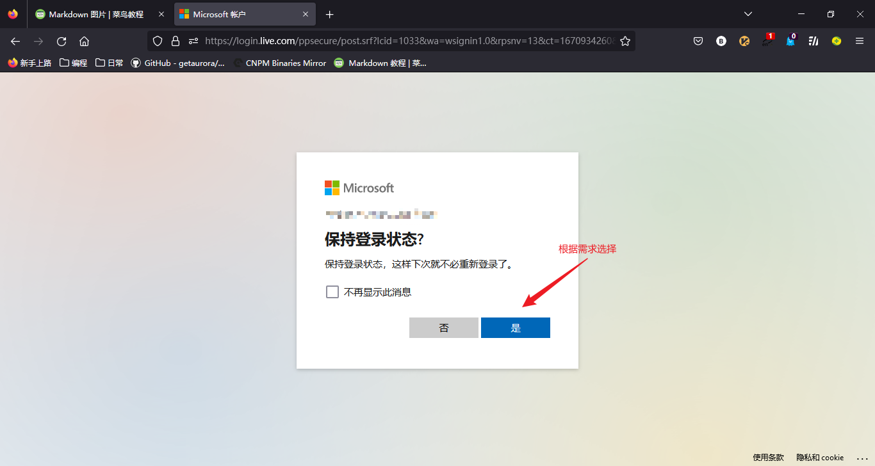Open the Firefox application hamburger menu
Screen dimensions: 875x466
(860, 41)
